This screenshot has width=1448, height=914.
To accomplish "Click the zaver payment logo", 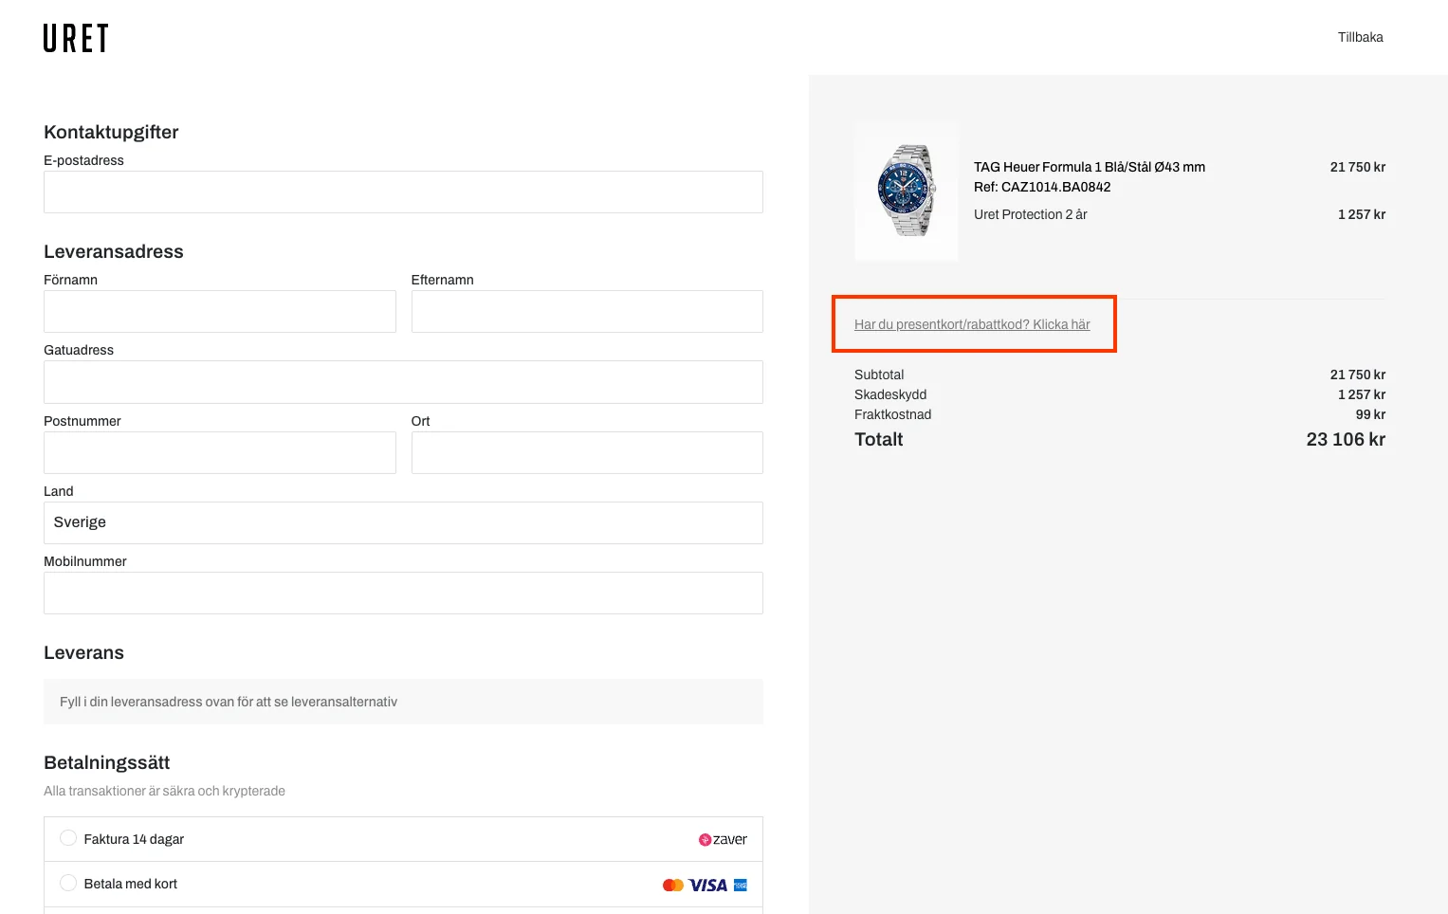I will coord(723,839).
